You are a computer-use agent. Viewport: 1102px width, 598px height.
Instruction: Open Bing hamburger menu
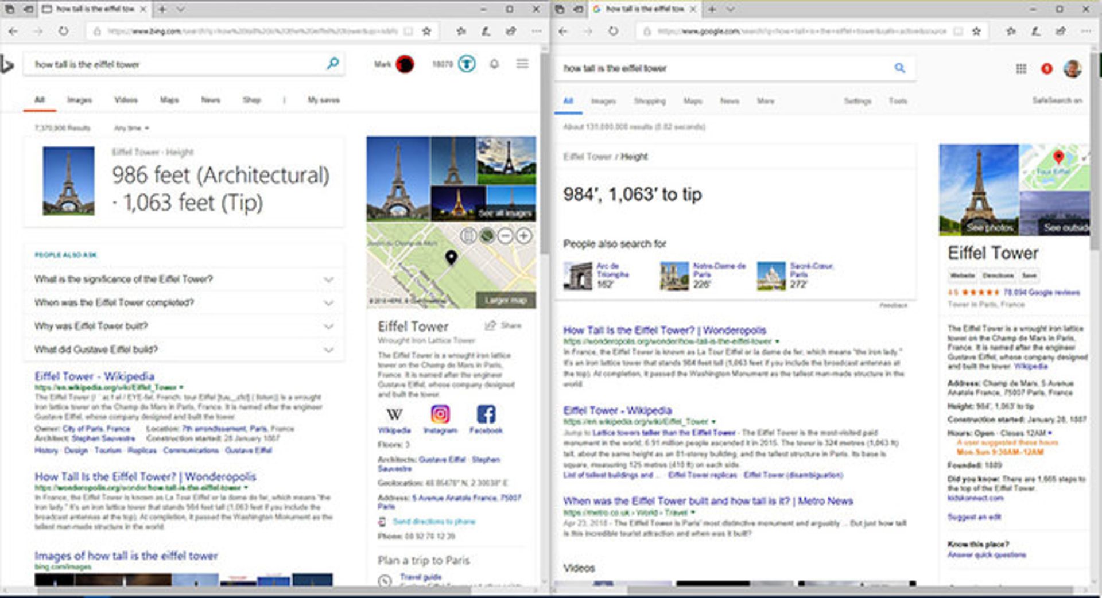(x=522, y=64)
